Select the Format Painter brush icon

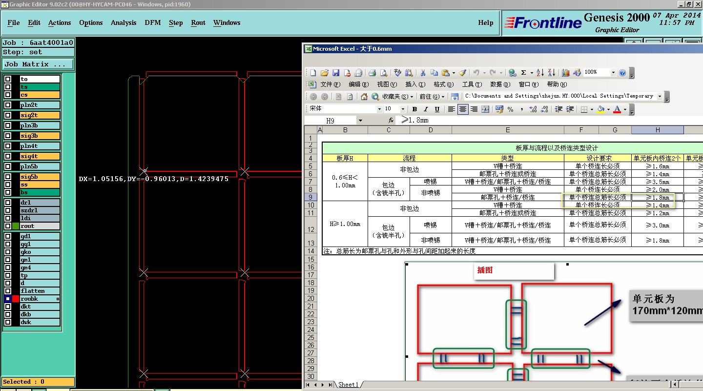[x=462, y=73]
